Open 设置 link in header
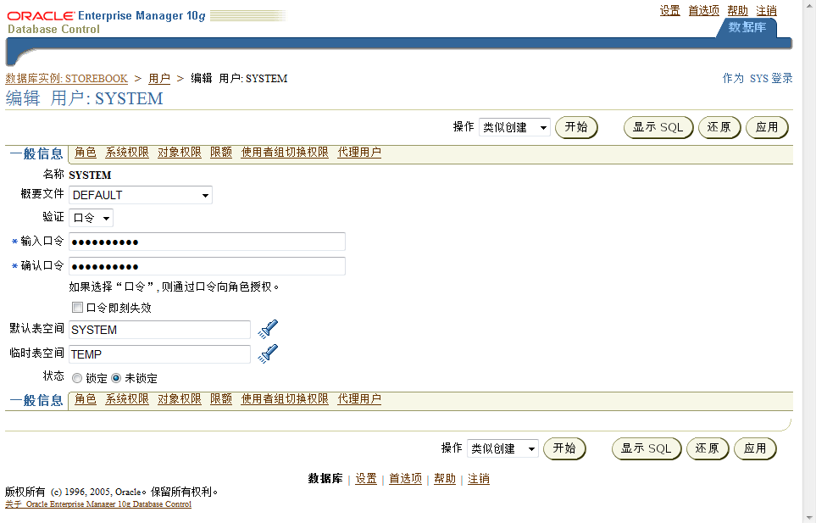This screenshot has width=816, height=523. [x=670, y=11]
